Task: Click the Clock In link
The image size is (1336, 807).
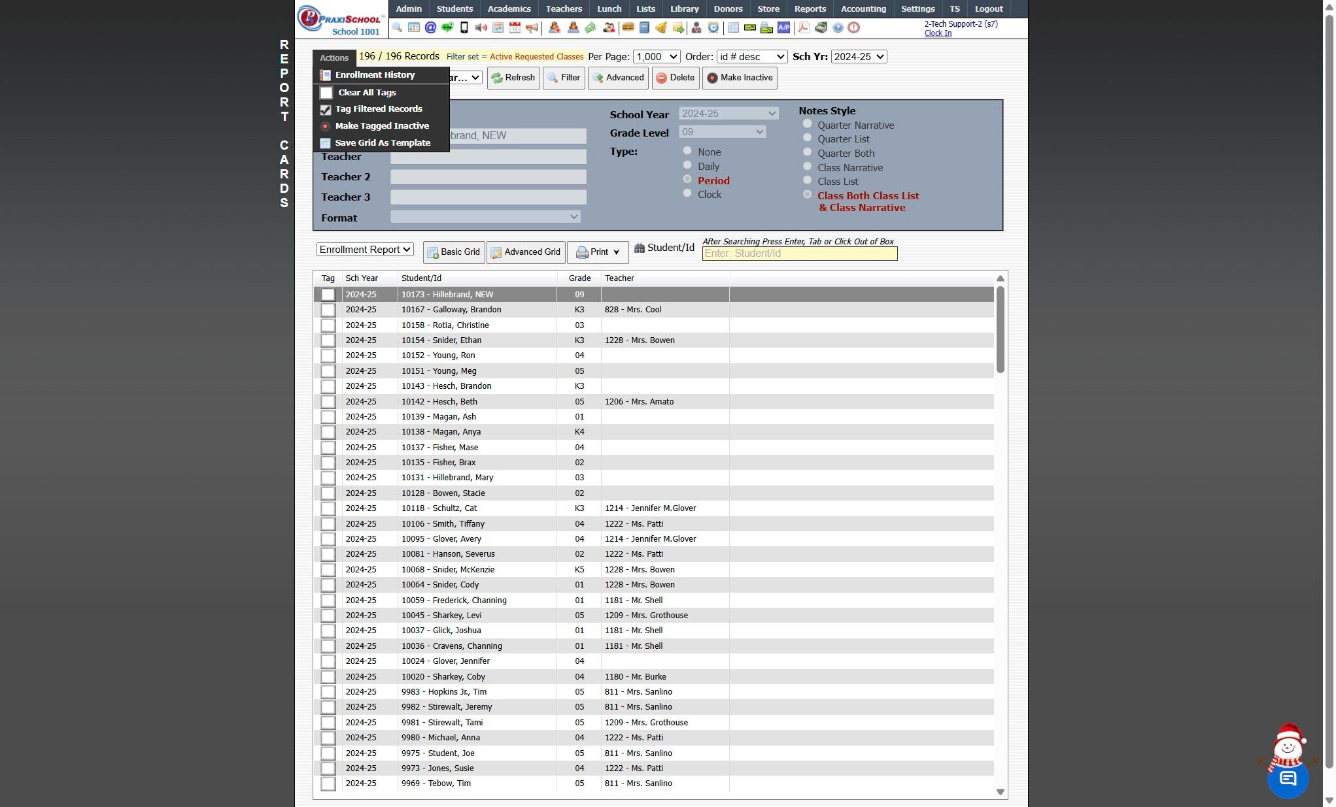Action: click(x=938, y=33)
